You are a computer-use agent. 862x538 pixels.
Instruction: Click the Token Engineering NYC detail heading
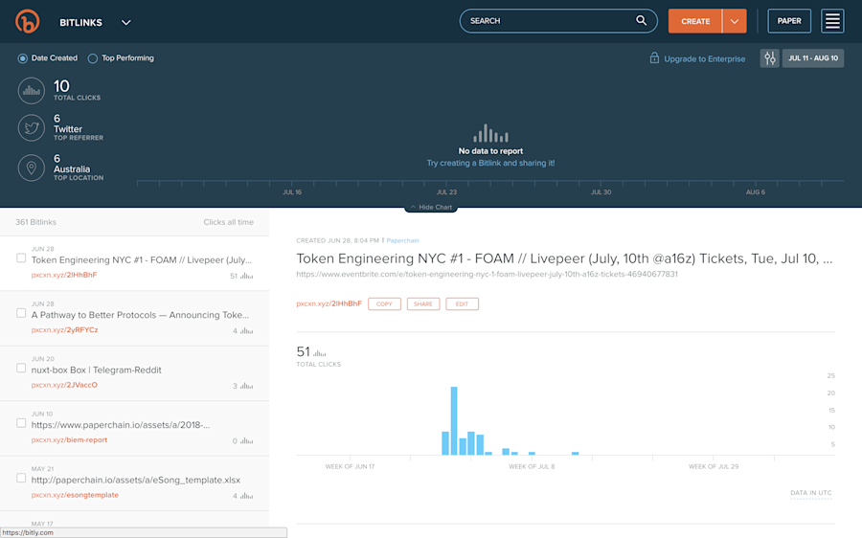point(564,258)
